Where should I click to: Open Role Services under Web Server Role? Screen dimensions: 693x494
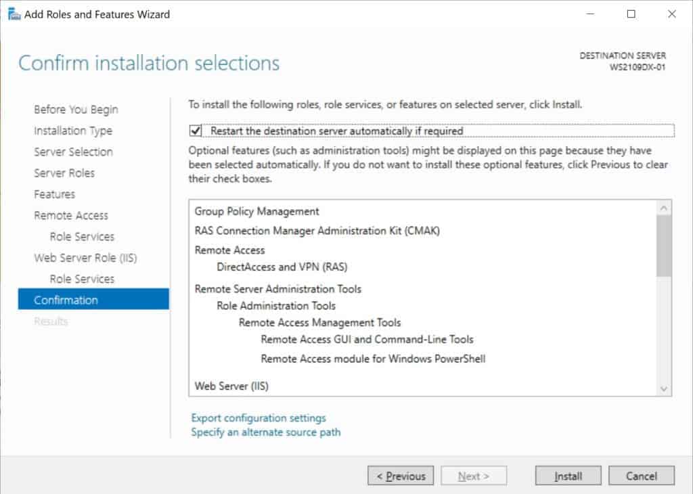click(82, 279)
